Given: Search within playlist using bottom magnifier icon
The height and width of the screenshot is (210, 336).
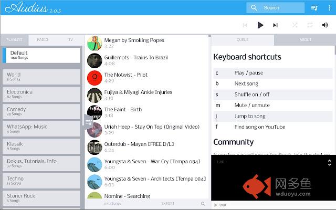Looking at the screenshot, I should pos(203,204).
